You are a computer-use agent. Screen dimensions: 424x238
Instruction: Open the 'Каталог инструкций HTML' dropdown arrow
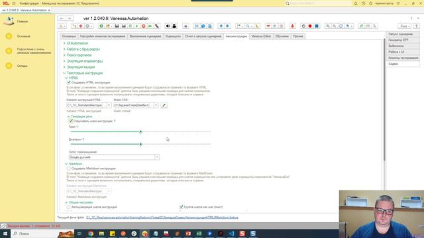(x=109, y=105)
